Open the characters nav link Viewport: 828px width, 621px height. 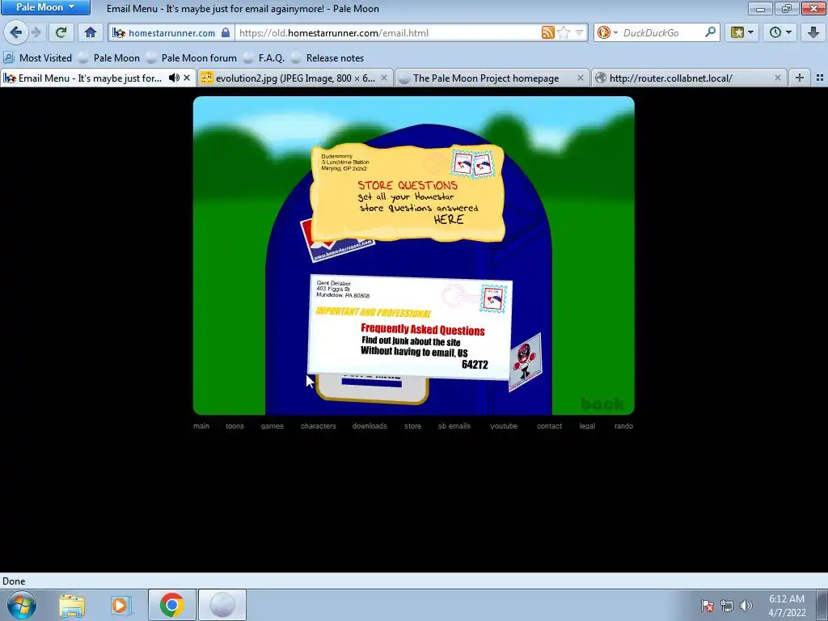[319, 425]
